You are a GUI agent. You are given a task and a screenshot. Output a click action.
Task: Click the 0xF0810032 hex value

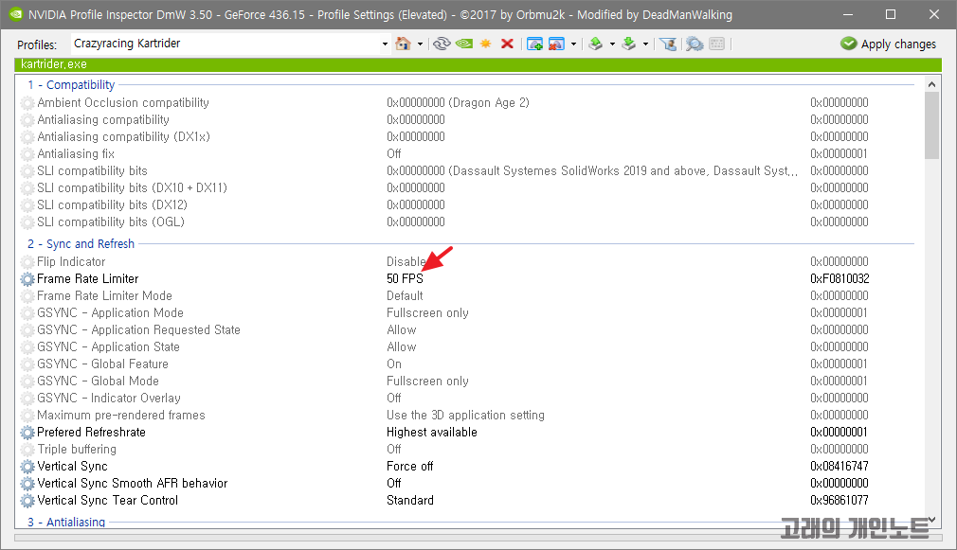click(x=840, y=278)
